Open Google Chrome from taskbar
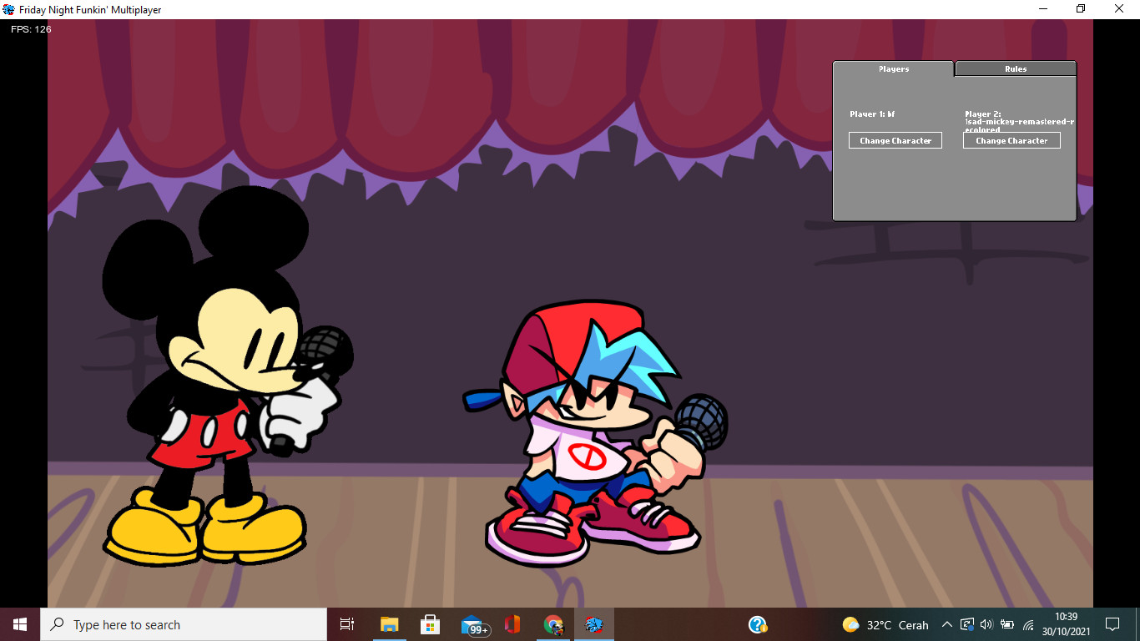Image resolution: width=1140 pixels, height=641 pixels. (552, 624)
